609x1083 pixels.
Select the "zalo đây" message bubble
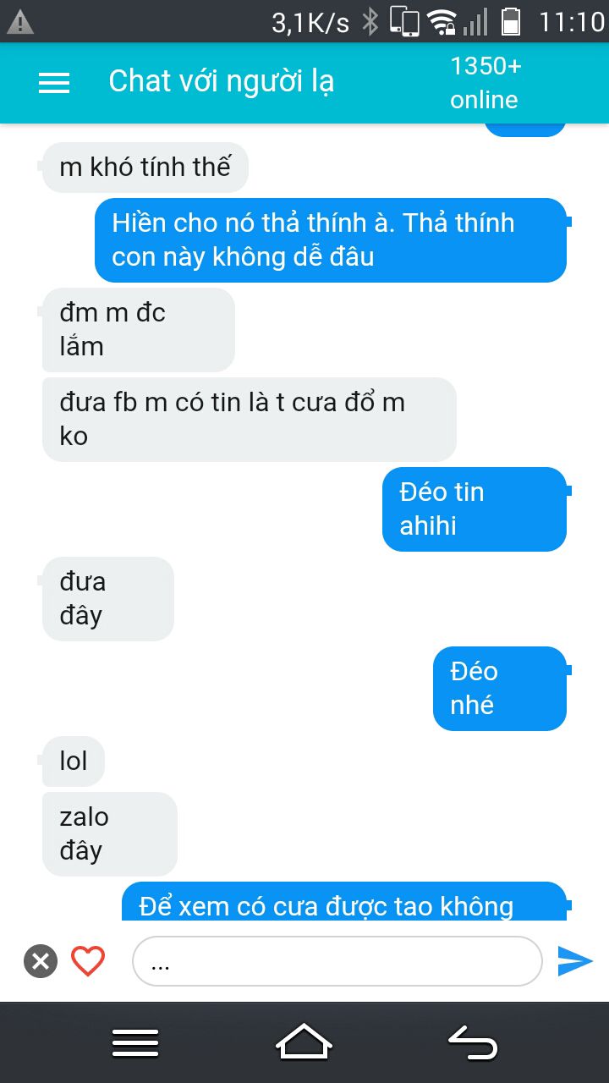(x=110, y=833)
